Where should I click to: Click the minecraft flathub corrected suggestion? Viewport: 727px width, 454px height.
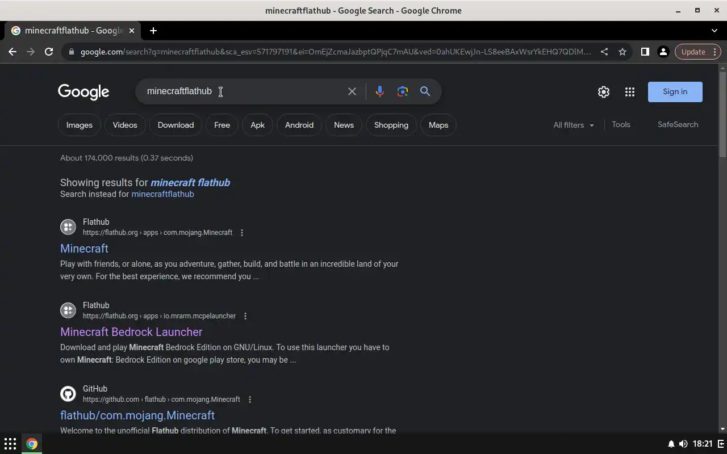coord(190,183)
